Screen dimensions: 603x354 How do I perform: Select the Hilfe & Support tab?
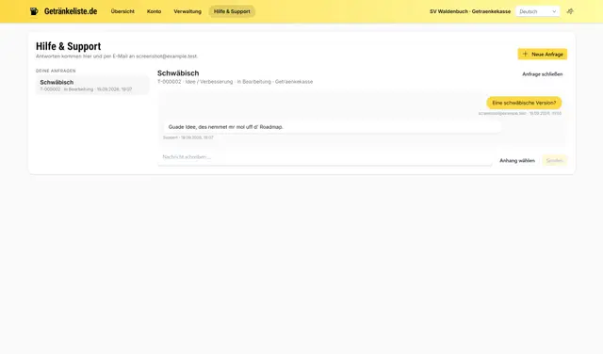click(x=232, y=11)
